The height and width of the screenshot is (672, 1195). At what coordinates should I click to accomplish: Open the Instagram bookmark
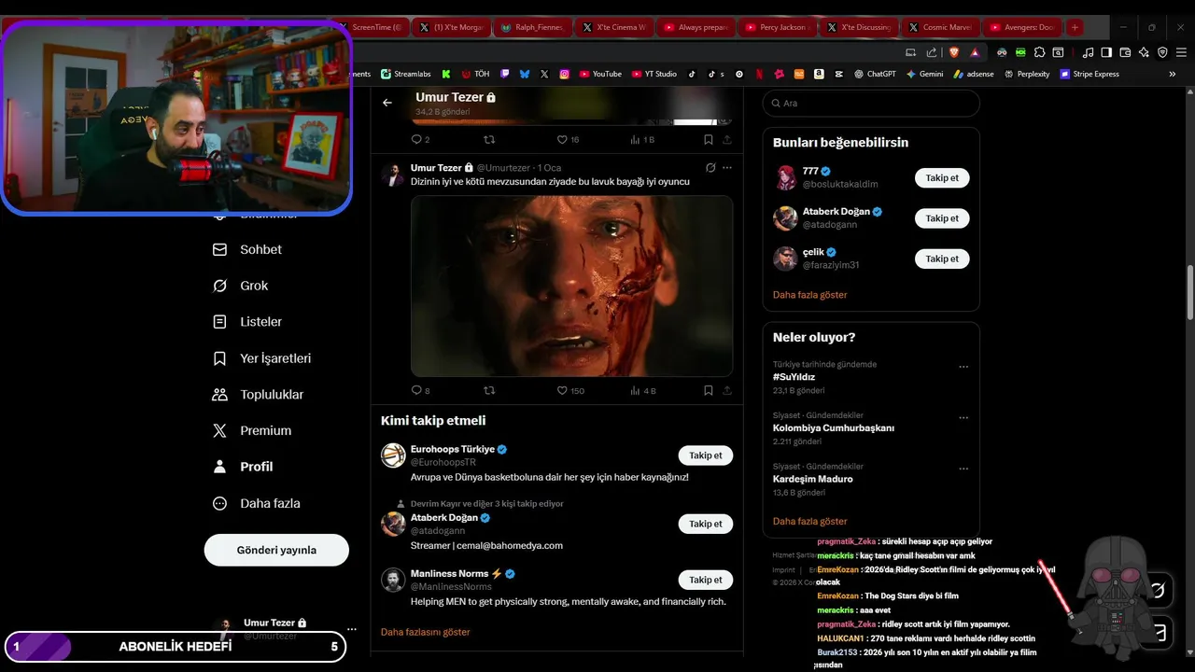click(x=565, y=74)
